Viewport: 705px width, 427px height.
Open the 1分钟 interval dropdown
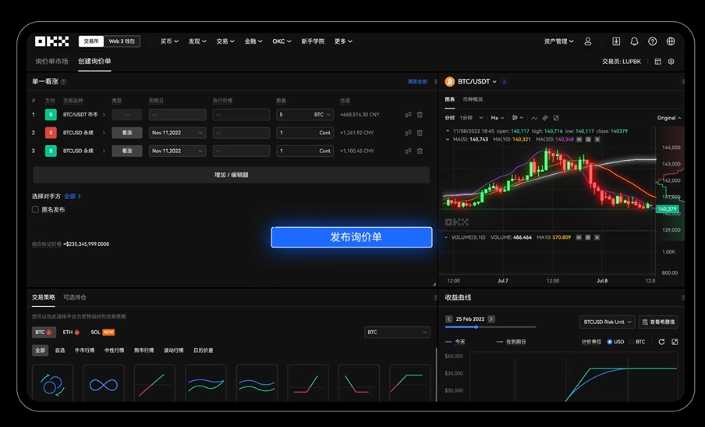pos(471,118)
